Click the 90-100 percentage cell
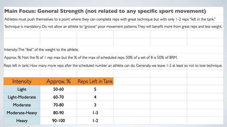227x127 pixels. click(x=58, y=121)
